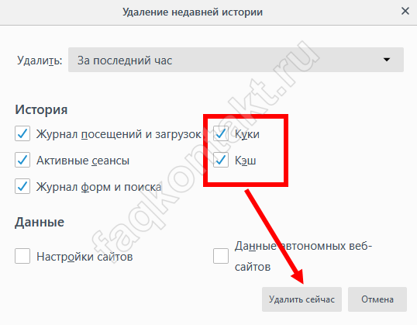Close the Удаление недавней истории dialog
The image size is (417, 325).
405,11
